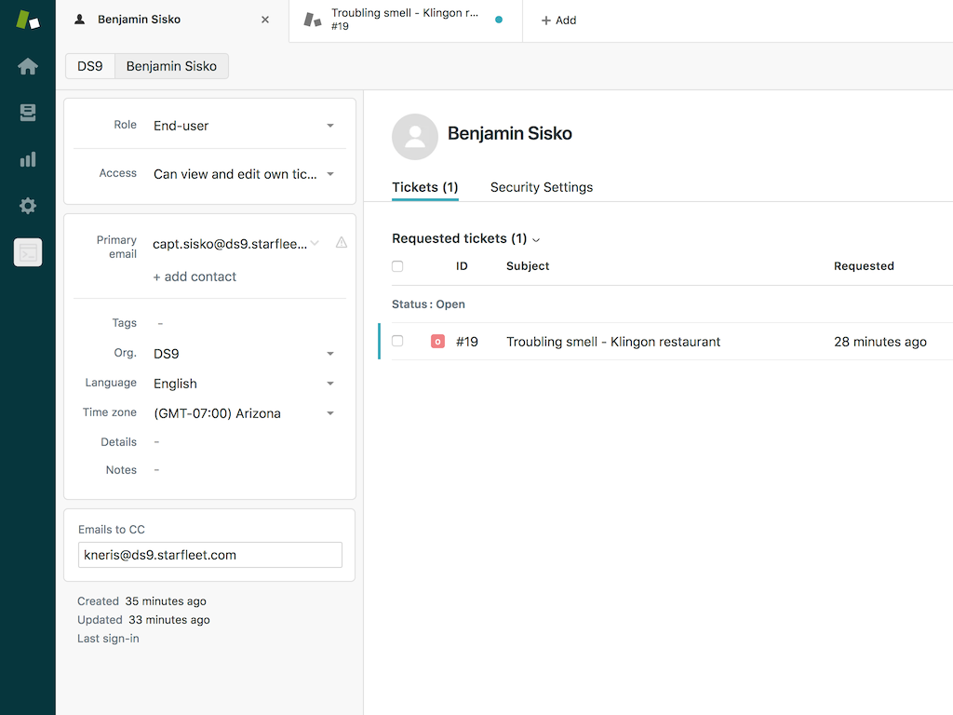Viewport: 953px width, 715px height.
Task: Close the Benjamin Sisko tab
Action: [265, 20]
